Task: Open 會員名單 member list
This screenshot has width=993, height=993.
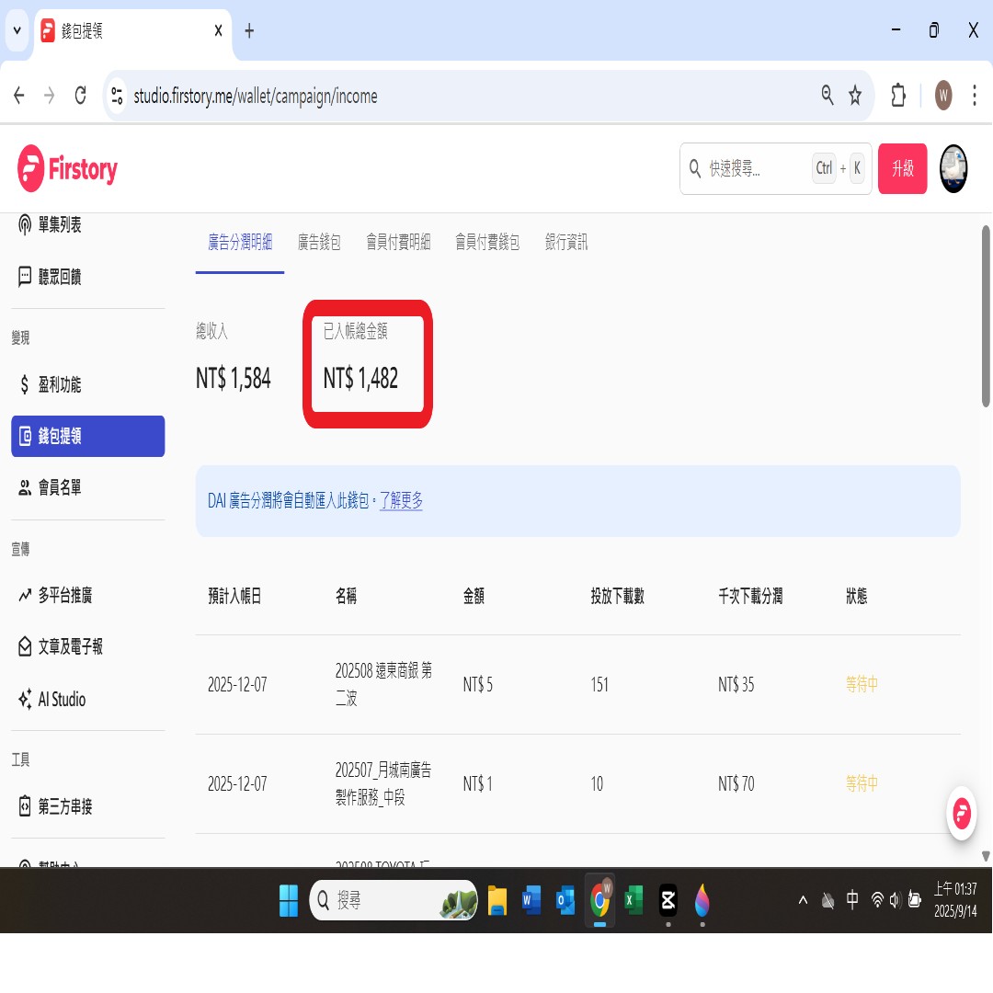Action: (60, 487)
